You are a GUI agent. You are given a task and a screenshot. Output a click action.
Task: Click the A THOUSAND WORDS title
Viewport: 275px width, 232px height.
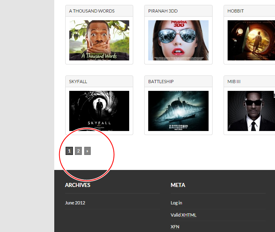[92, 11]
